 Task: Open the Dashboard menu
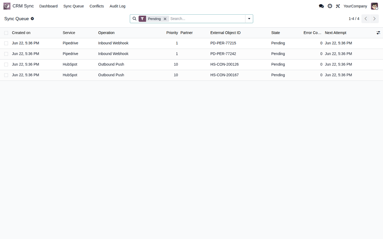coord(49,6)
